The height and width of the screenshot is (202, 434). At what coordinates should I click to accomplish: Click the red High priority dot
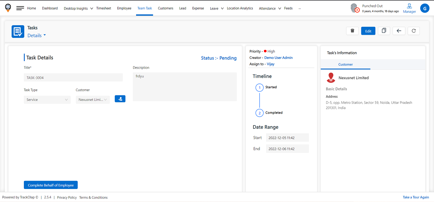pos(265,51)
